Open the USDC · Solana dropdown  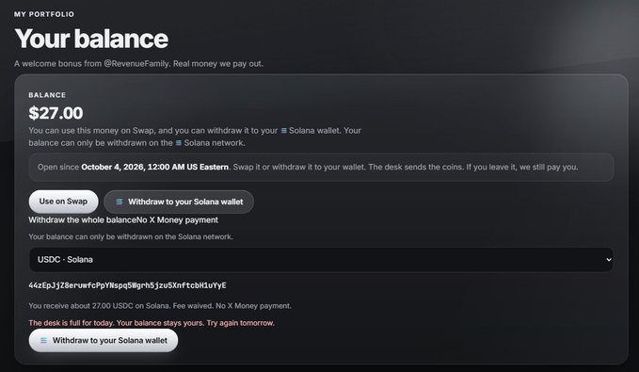coord(321,259)
